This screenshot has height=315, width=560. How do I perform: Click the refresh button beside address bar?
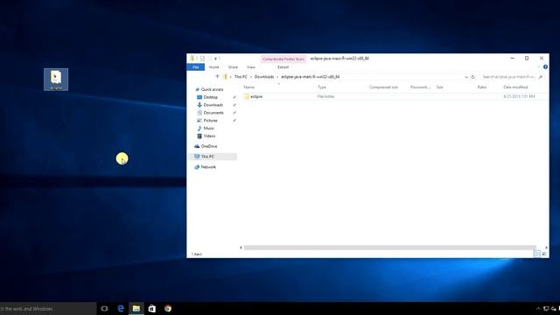(472, 77)
